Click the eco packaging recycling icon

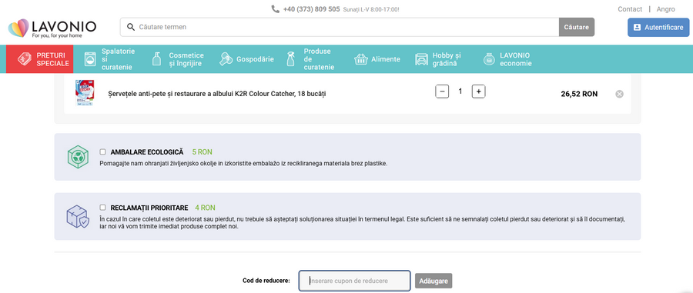tap(78, 157)
